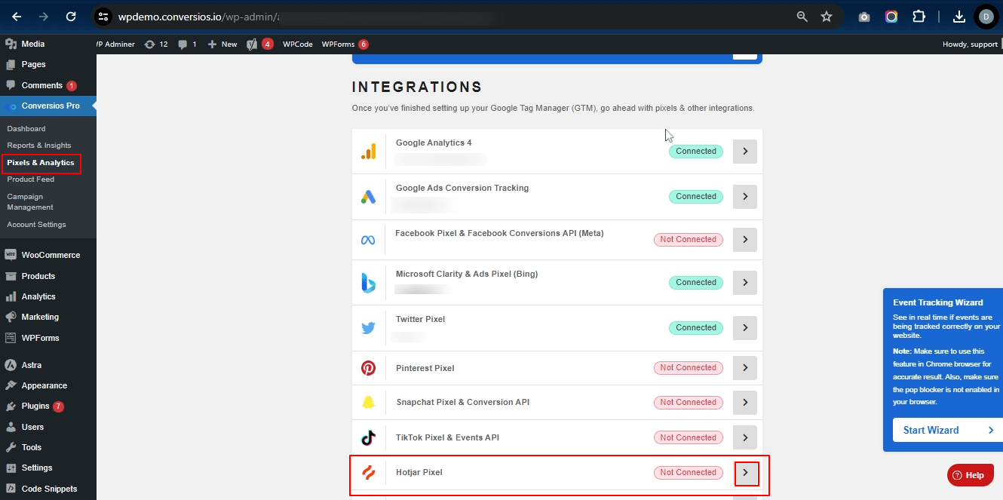1003x500 pixels.
Task: Reload the current browser page
Action: point(71,16)
